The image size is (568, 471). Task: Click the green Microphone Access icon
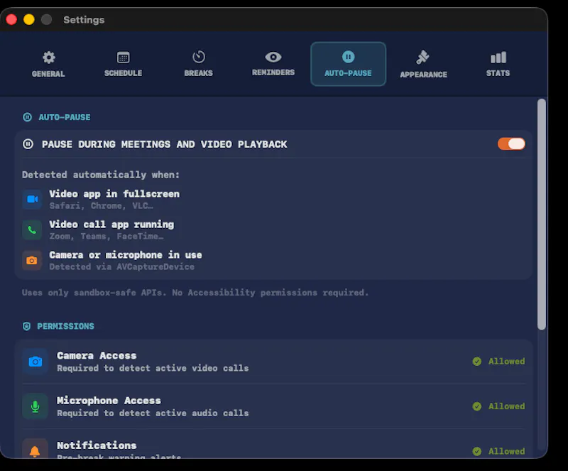click(35, 406)
